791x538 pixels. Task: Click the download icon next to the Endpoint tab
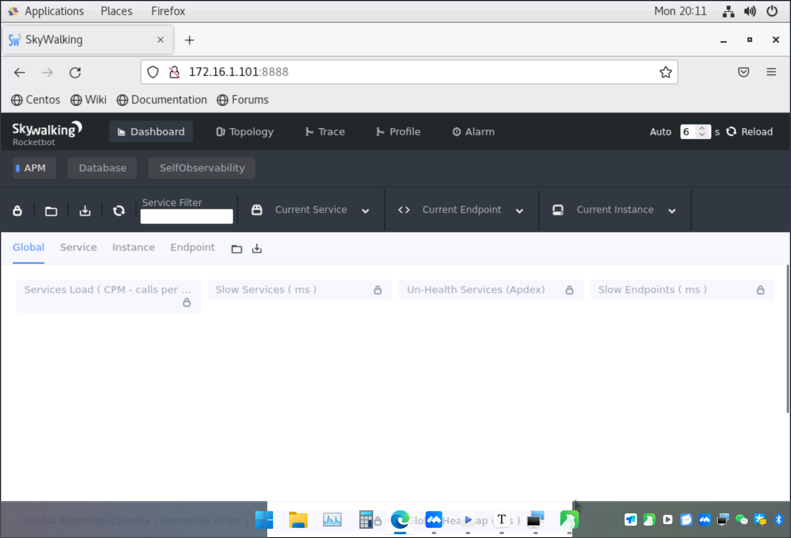pyautogui.click(x=256, y=248)
